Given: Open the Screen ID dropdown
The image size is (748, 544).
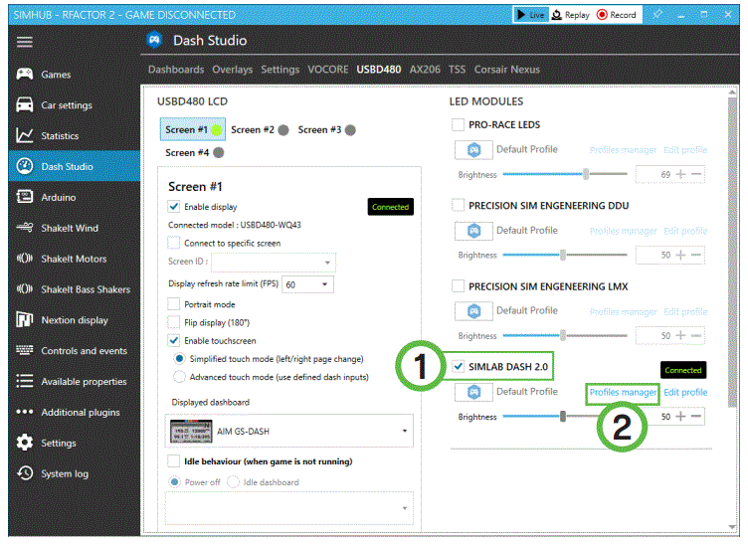Looking at the screenshot, I should (274, 262).
